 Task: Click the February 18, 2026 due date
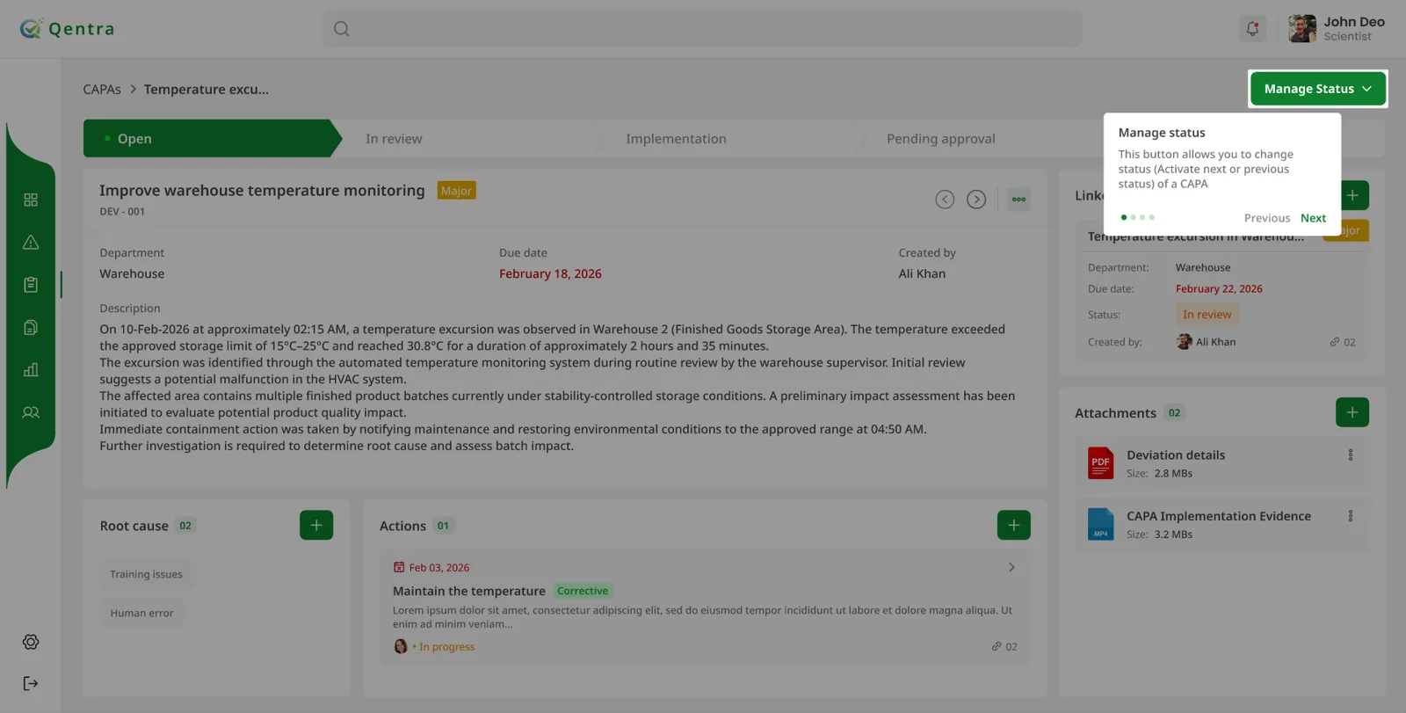pyautogui.click(x=550, y=273)
